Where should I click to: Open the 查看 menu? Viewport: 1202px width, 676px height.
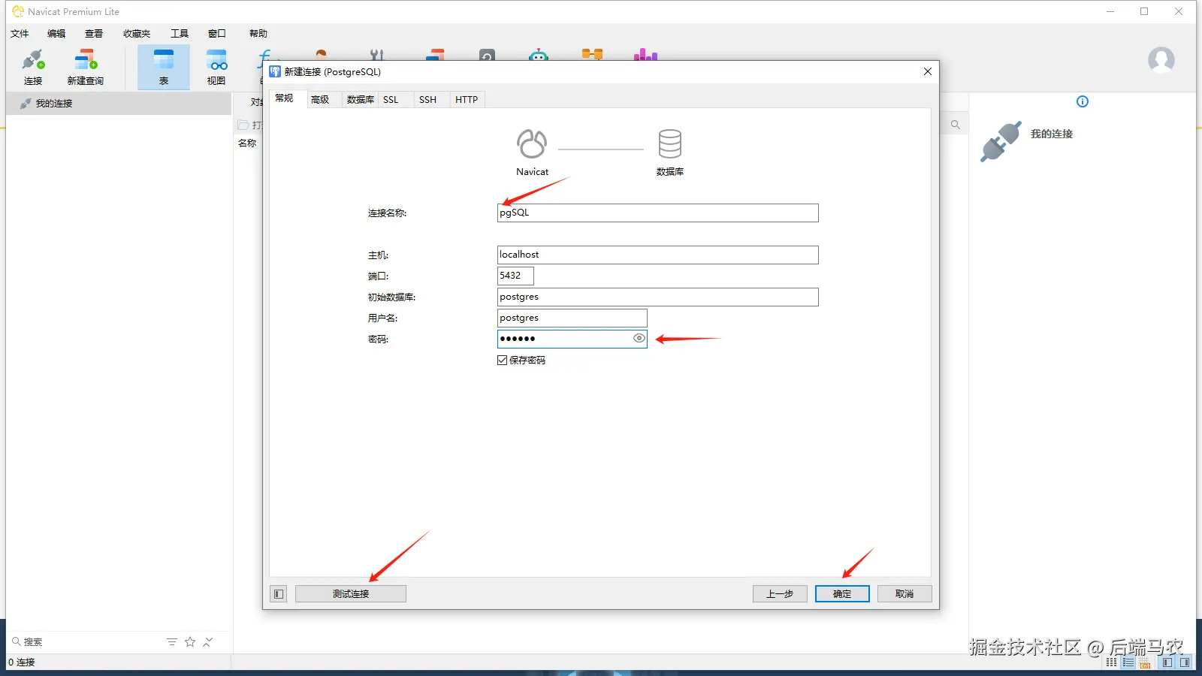point(94,34)
